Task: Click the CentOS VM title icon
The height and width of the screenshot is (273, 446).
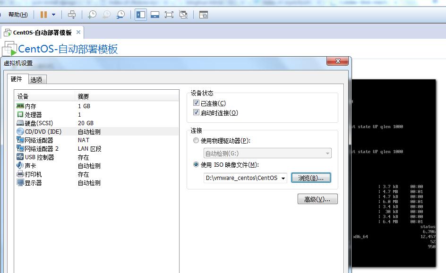Action: [x=9, y=48]
